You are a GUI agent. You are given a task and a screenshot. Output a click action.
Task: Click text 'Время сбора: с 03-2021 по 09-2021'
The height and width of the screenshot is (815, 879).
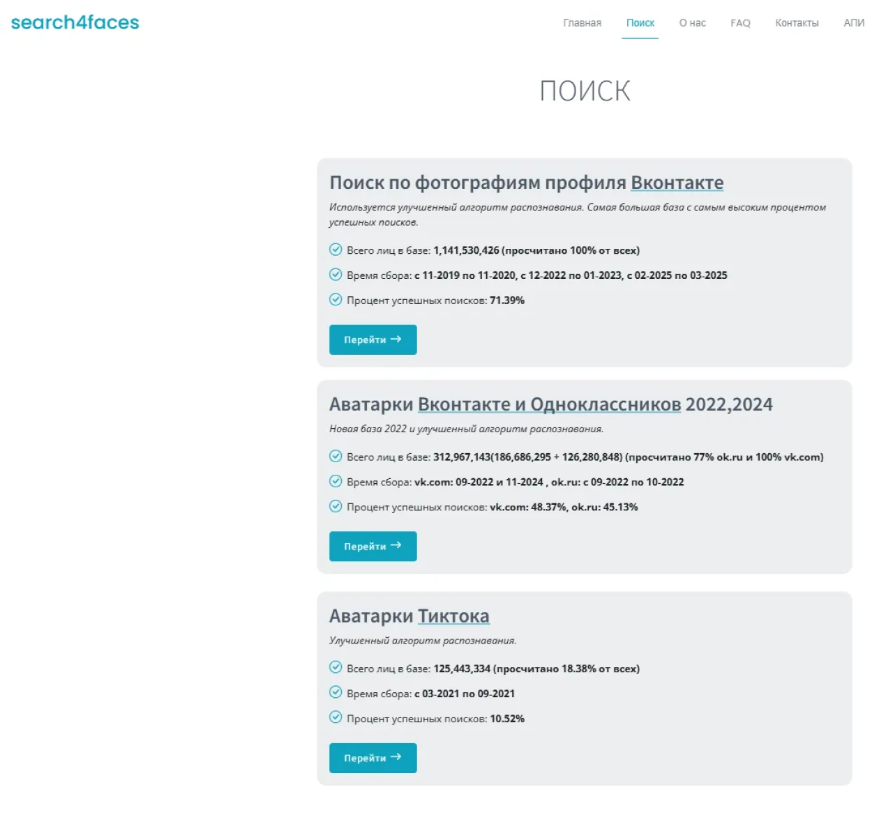pos(430,694)
